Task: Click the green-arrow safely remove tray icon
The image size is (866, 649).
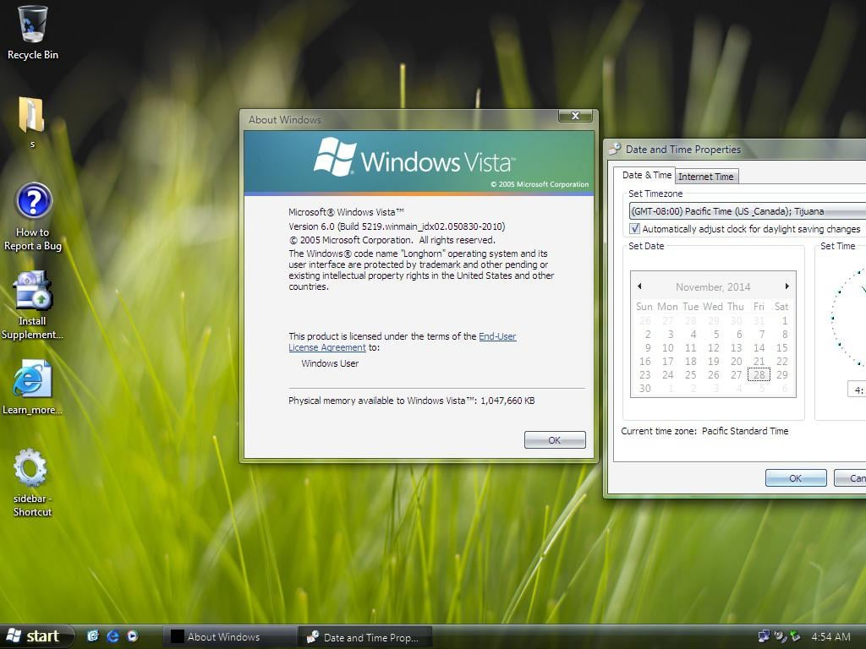Action: point(795,636)
